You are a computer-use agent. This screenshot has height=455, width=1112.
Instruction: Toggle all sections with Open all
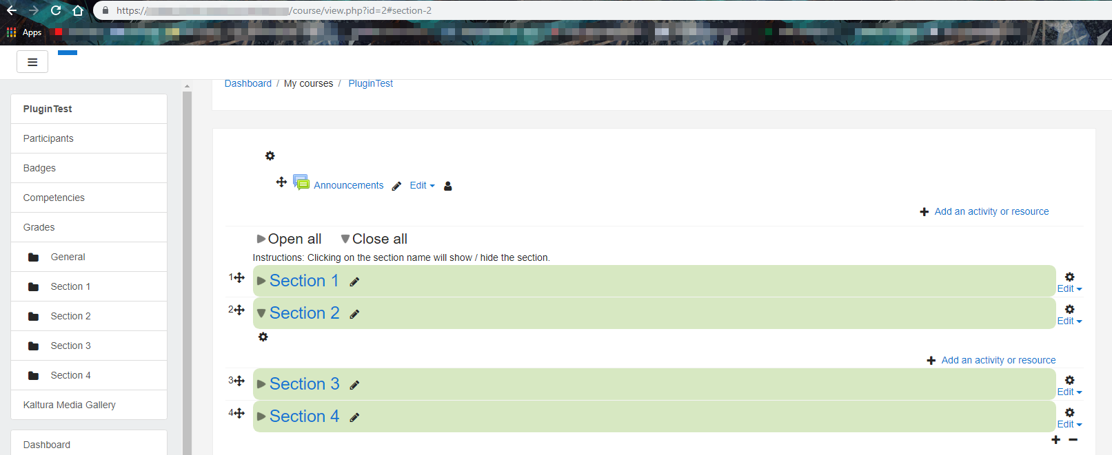pyautogui.click(x=289, y=239)
